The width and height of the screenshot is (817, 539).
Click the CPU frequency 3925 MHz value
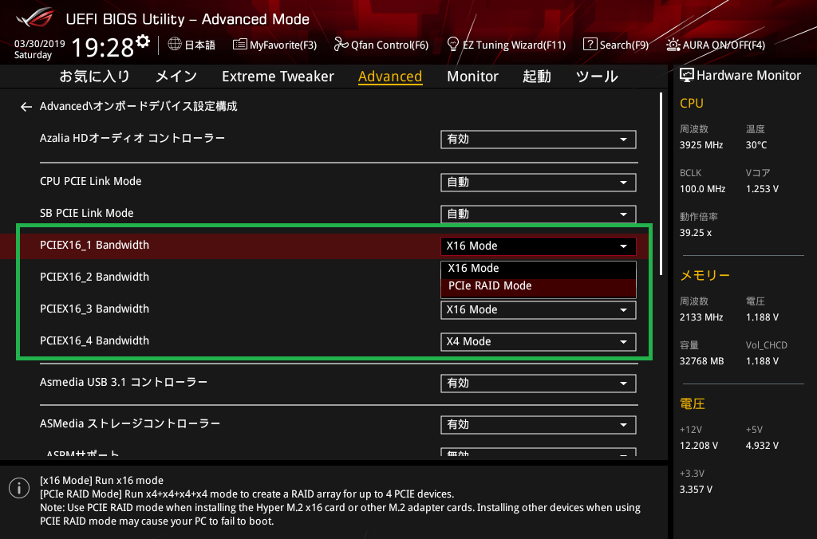click(701, 145)
